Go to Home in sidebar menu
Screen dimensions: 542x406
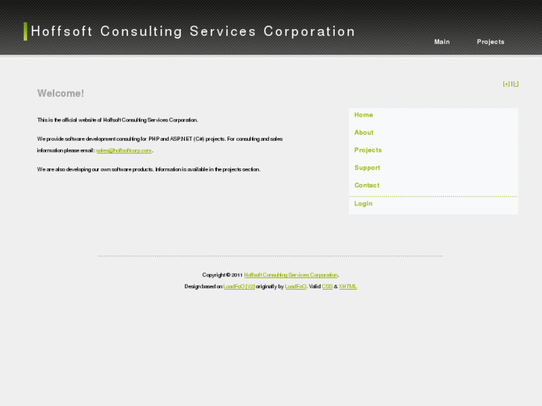pos(363,115)
